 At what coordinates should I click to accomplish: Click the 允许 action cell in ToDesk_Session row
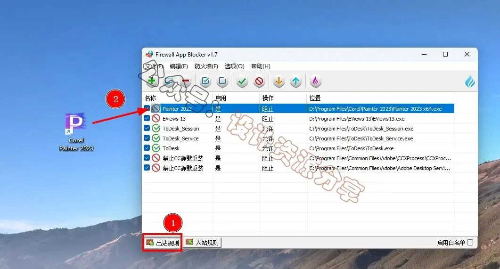[268, 129]
